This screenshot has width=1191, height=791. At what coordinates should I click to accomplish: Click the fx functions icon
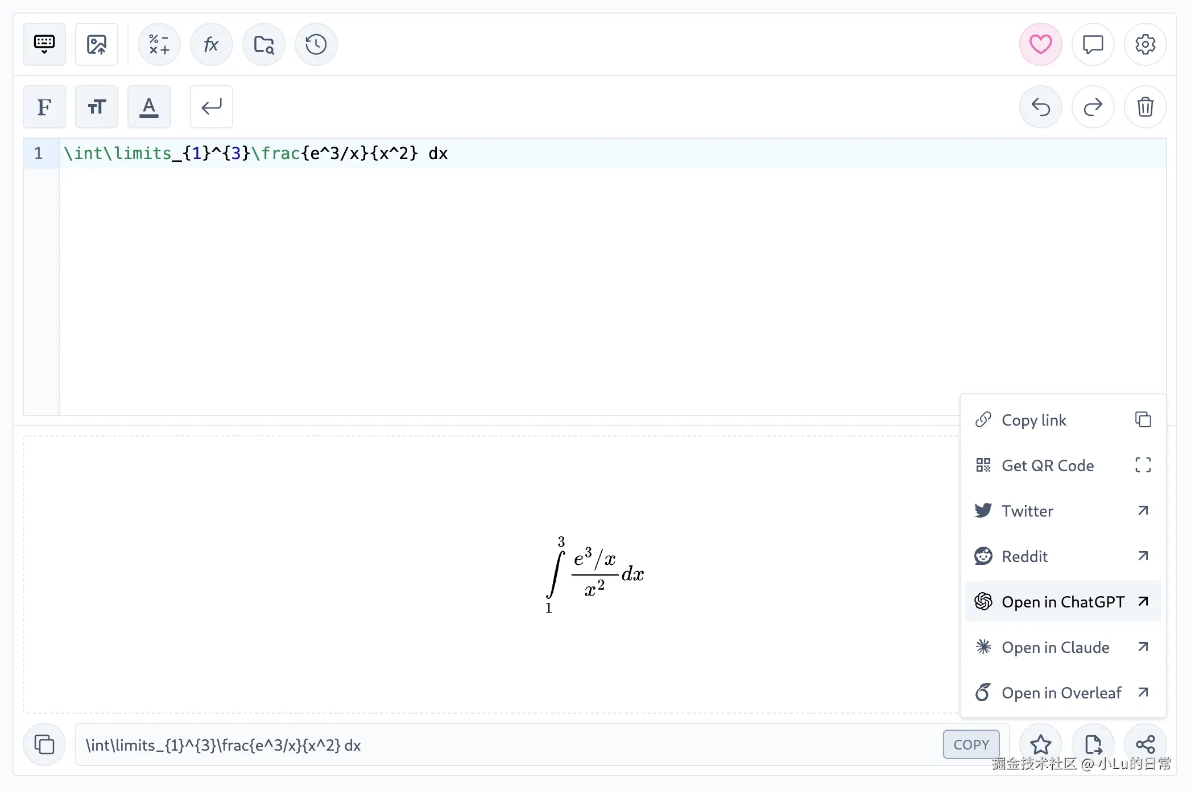click(x=211, y=44)
